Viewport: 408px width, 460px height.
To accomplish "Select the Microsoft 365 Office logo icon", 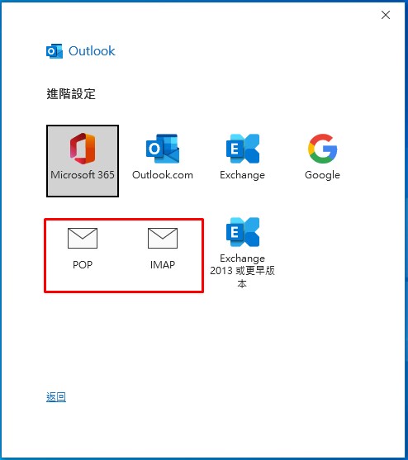I will pyautogui.click(x=83, y=148).
